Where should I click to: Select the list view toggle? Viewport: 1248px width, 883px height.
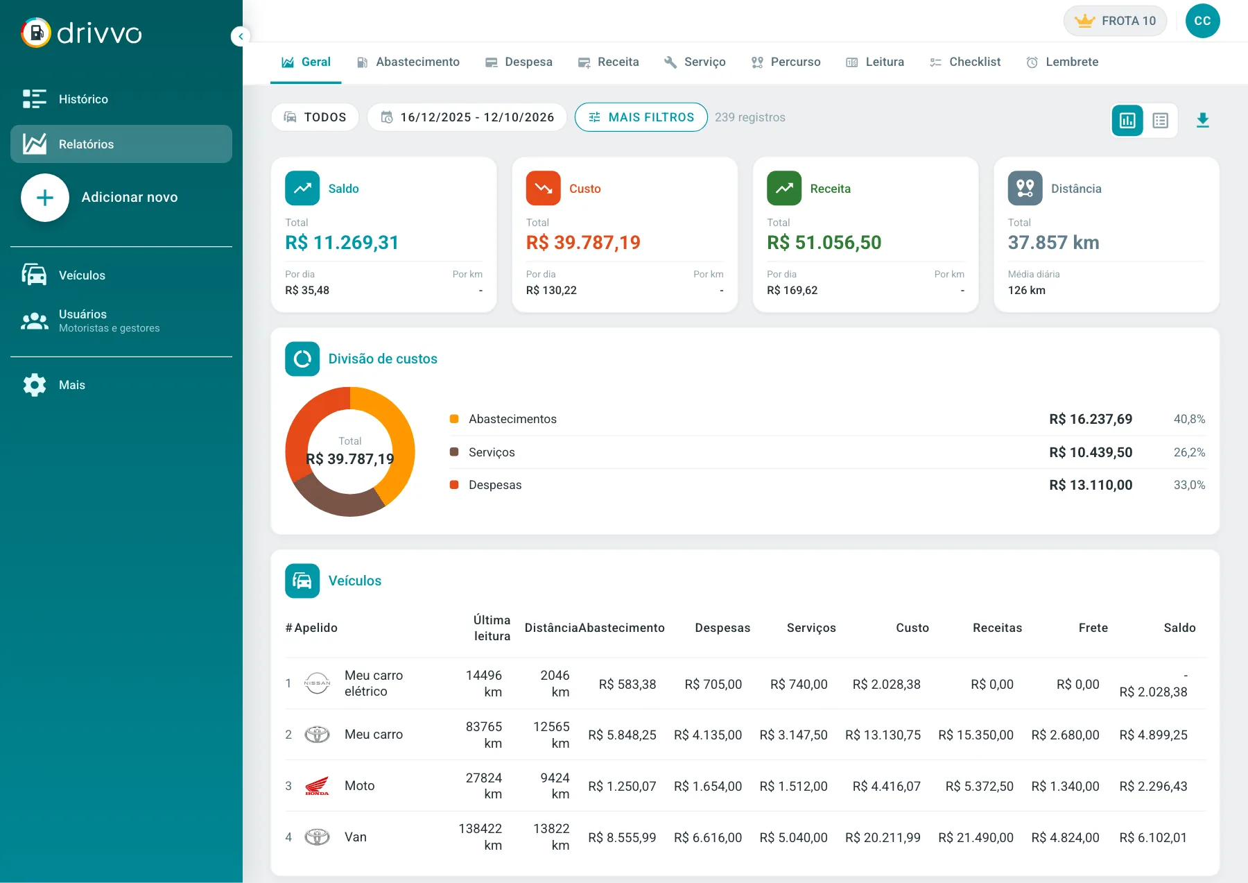pyautogui.click(x=1161, y=121)
